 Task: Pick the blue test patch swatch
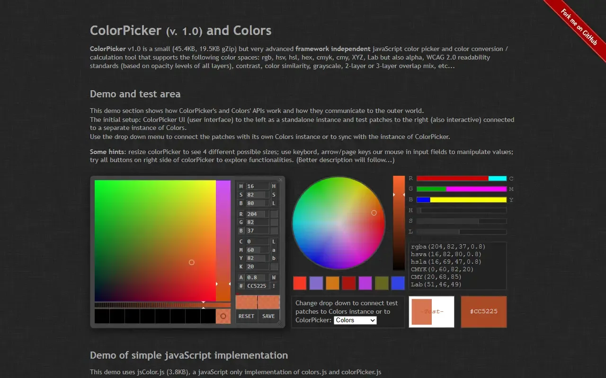[398, 283]
